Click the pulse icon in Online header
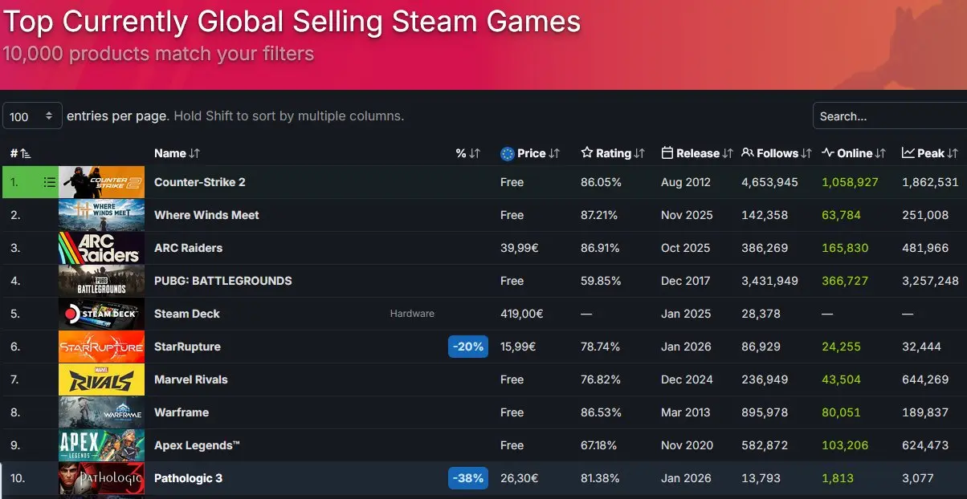 click(x=828, y=153)
